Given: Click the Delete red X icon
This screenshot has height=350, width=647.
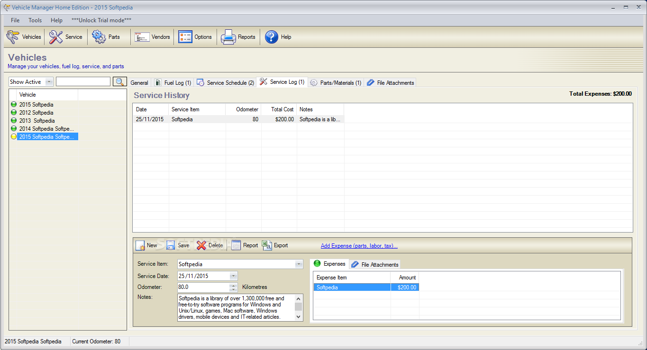Looking at the screenshot, I should [x=201, y=245].
